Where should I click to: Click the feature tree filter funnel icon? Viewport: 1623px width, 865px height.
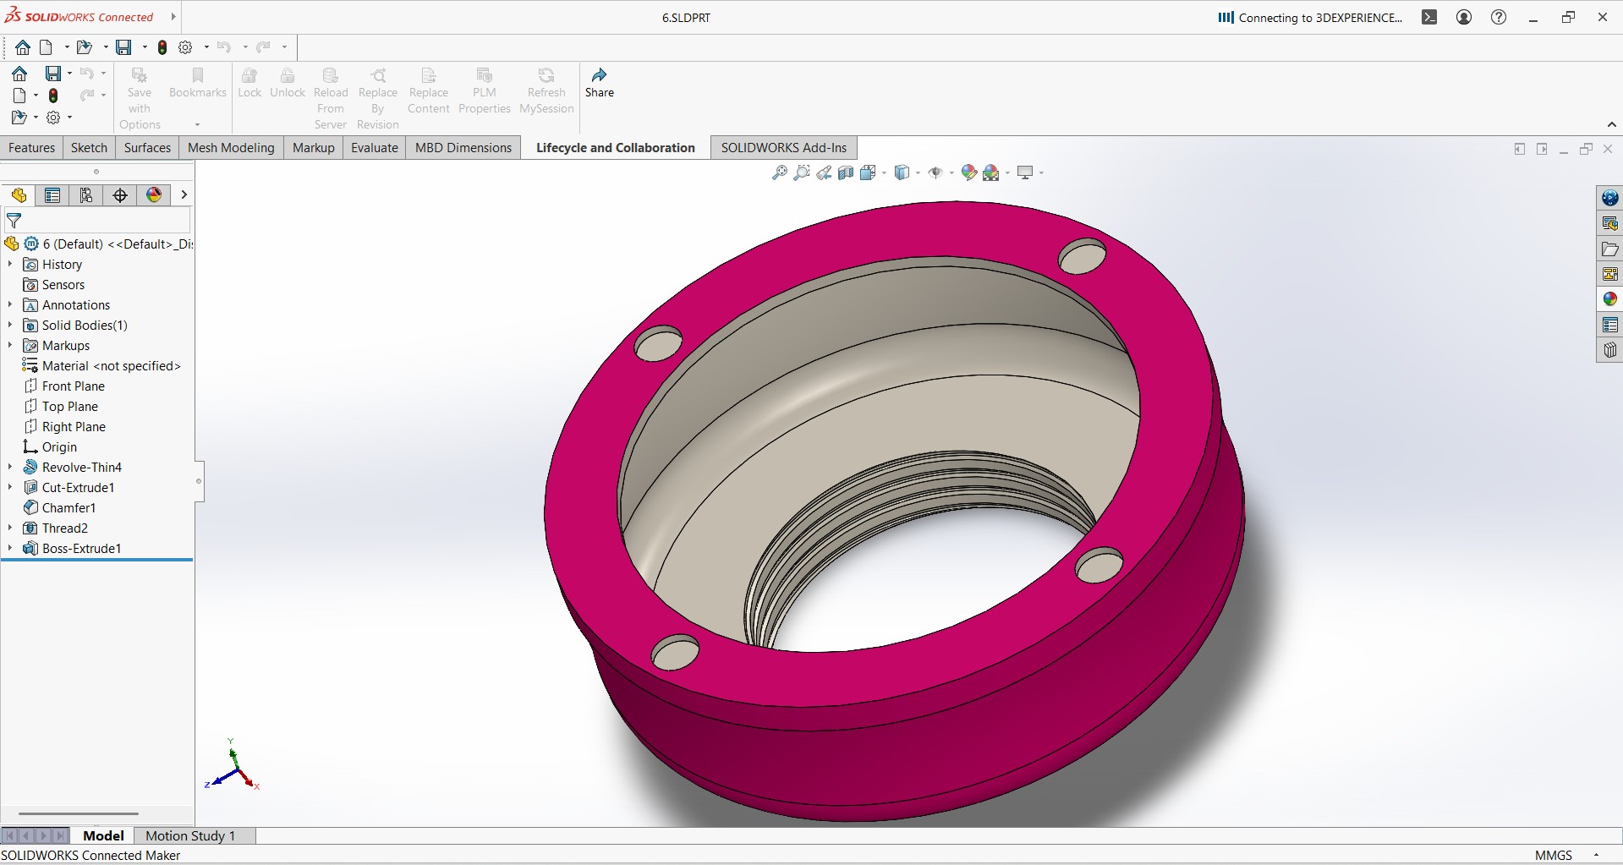pos(14,222)
